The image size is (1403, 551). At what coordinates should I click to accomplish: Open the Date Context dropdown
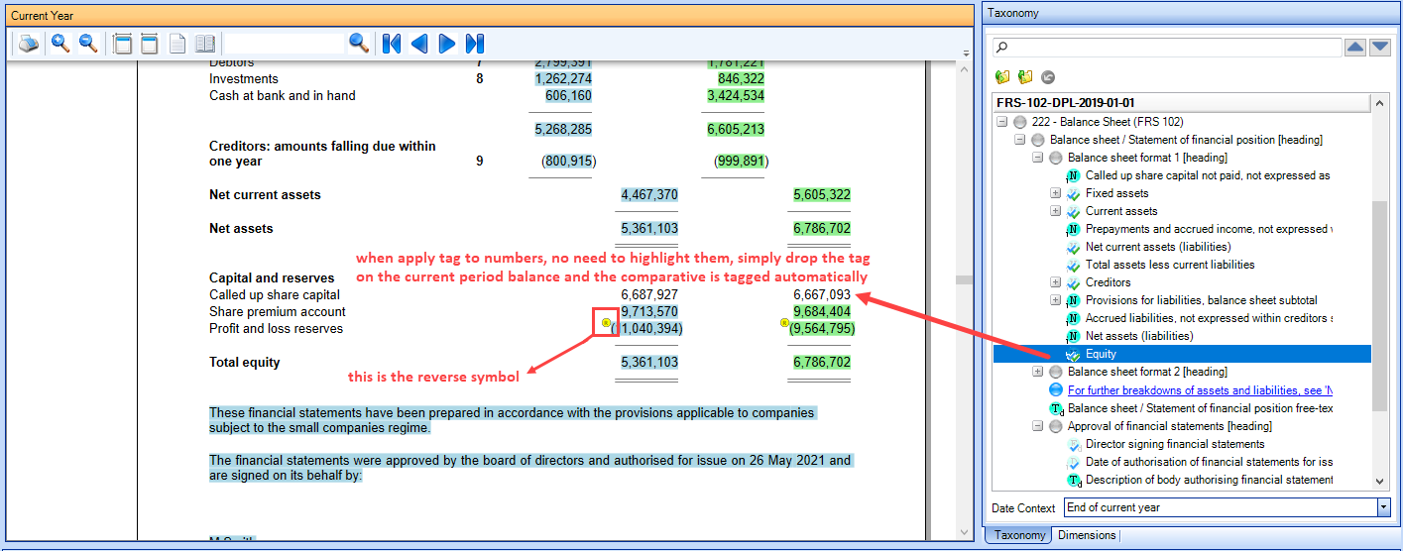(1384, 507)
